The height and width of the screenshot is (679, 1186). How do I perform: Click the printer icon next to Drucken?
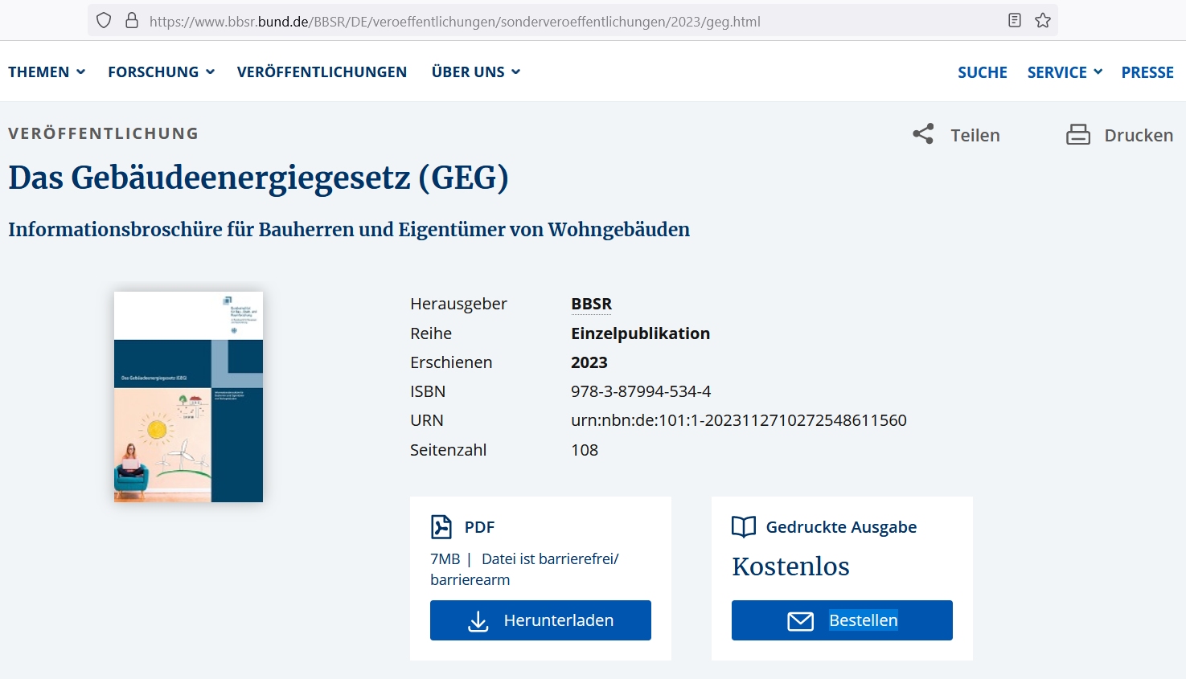click(x=1077, y=134)
